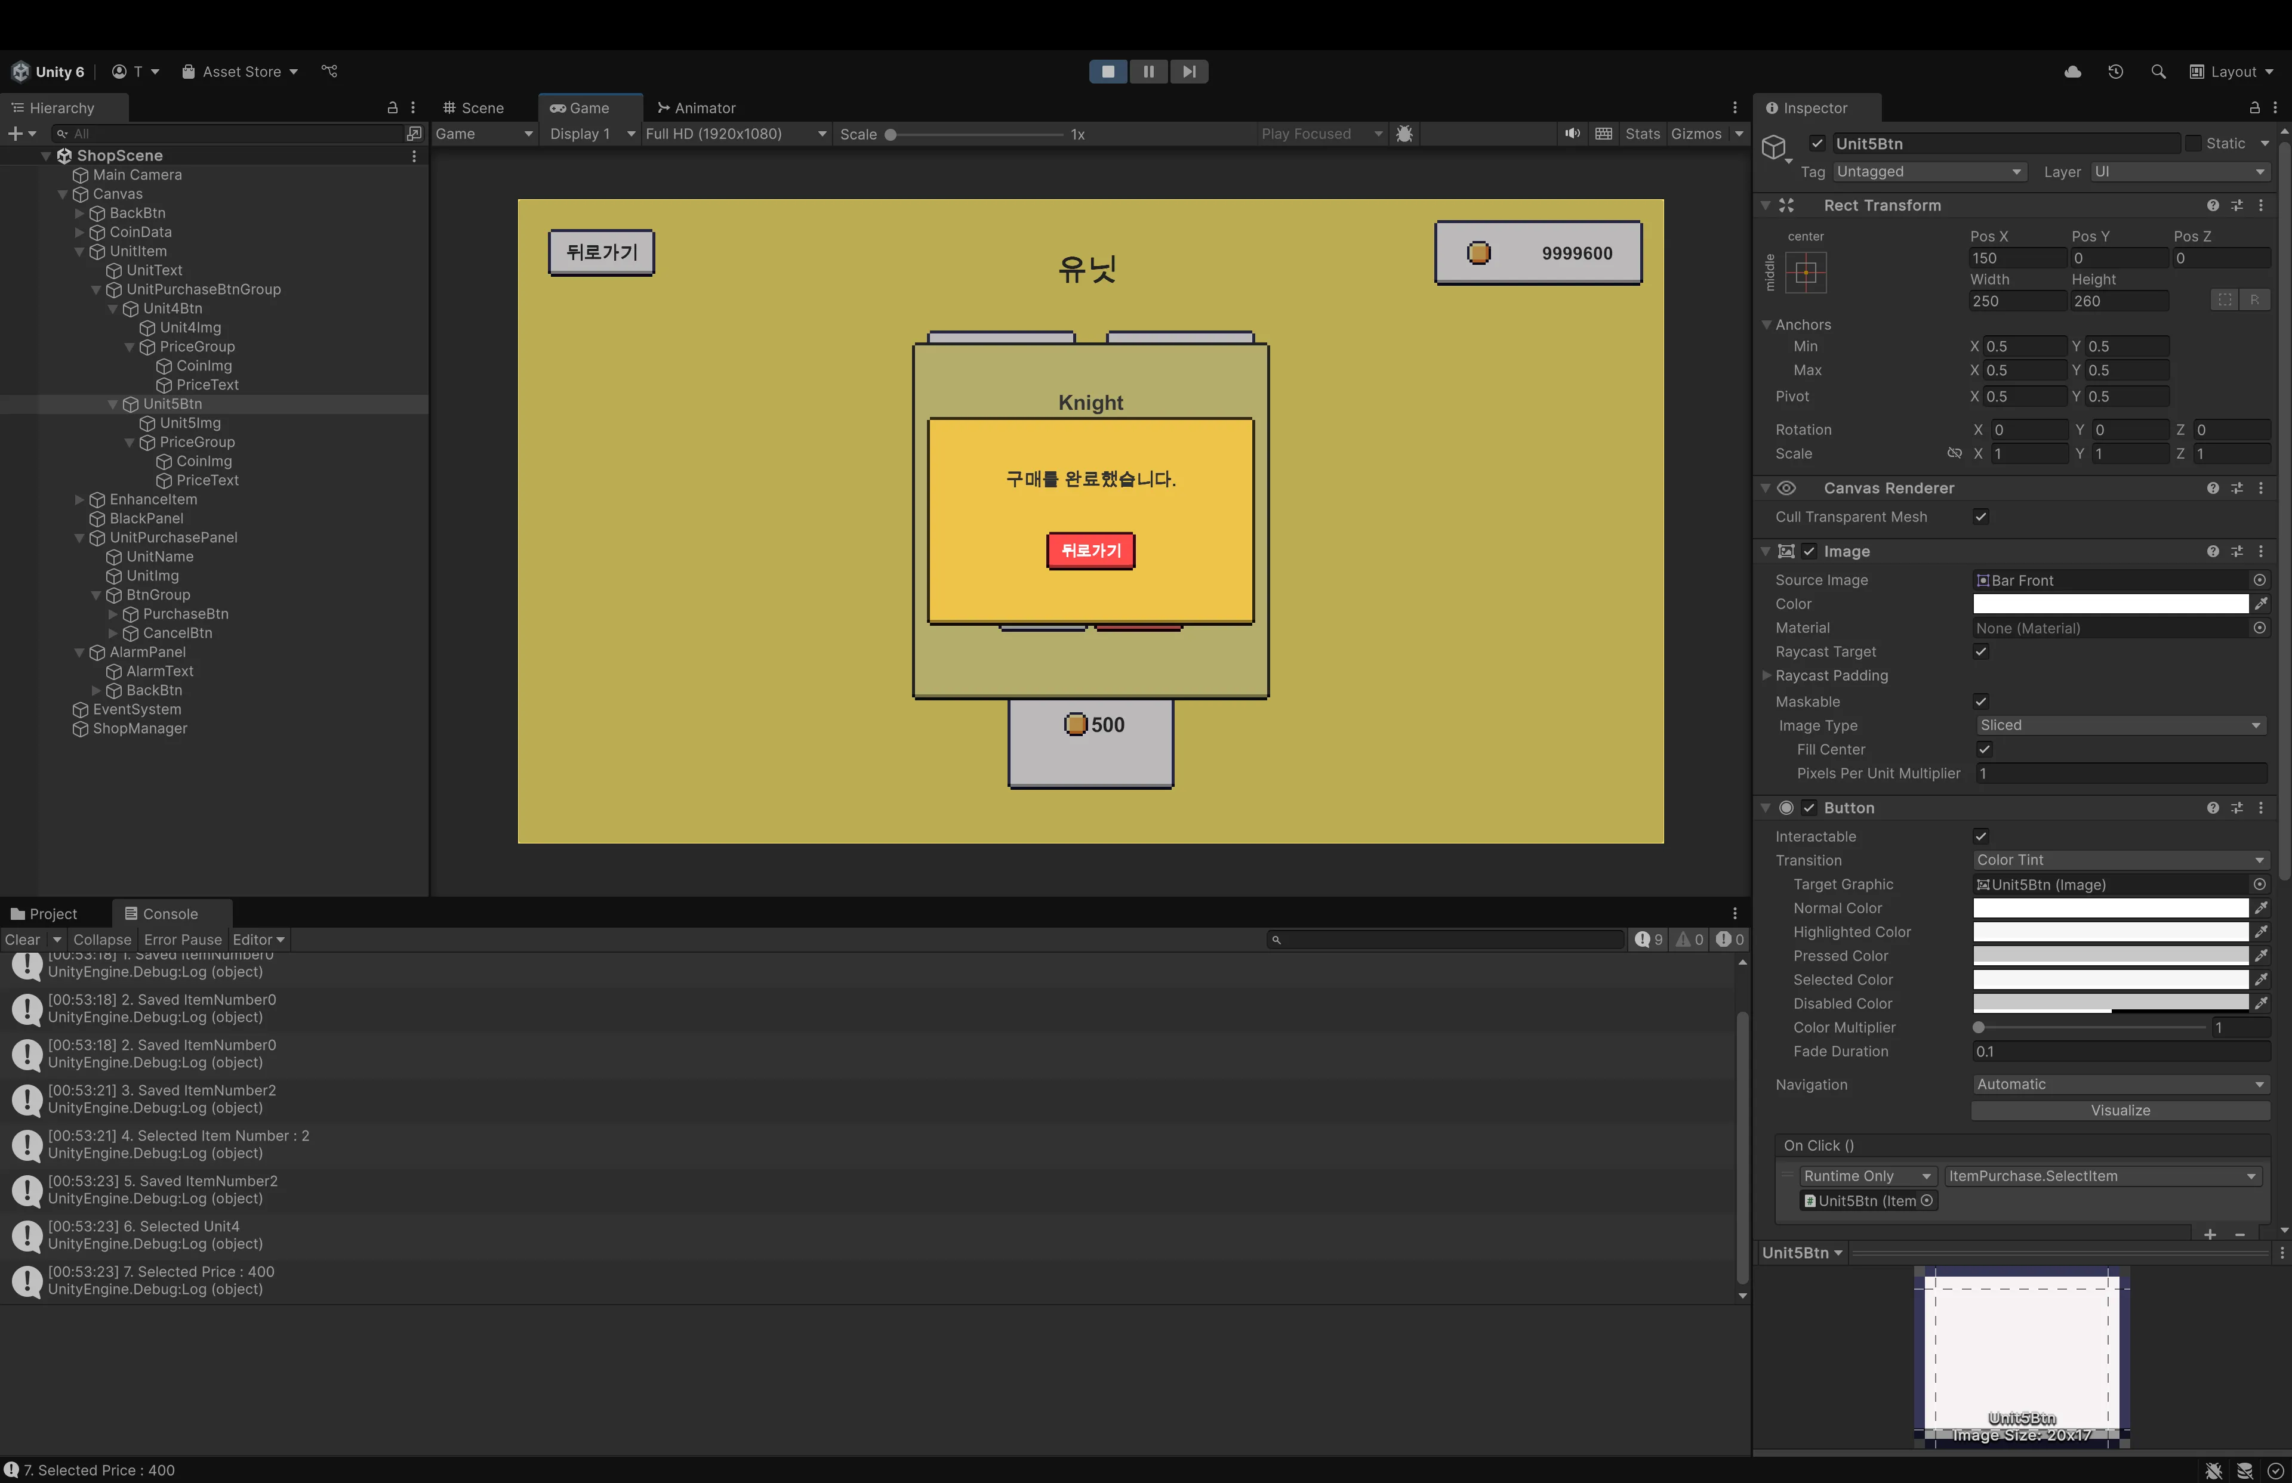The width and height of the screenshot is (2292, 1483).
Task: Open the version control icon beside Asset Store
Action: coord(329,71)
